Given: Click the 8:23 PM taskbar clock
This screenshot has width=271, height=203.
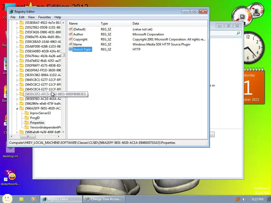Looking at the screenshot, I should 258,199.
